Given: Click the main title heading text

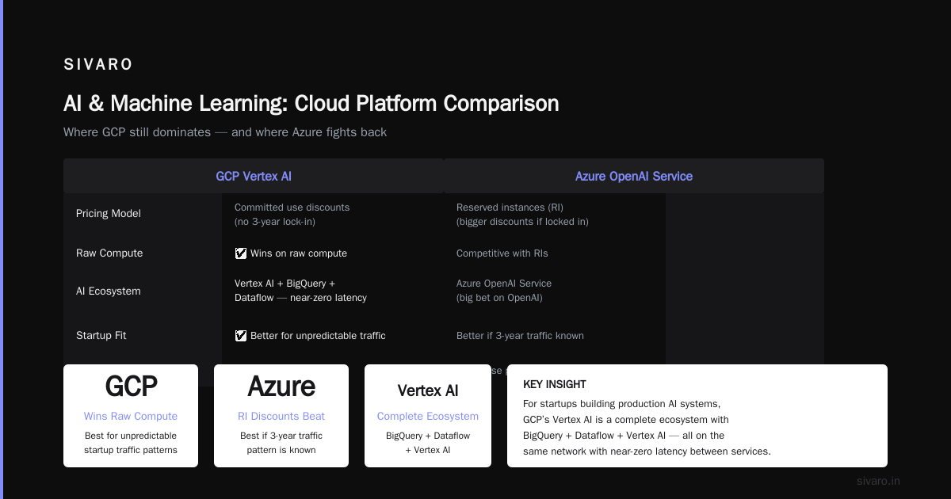Looking at the screenshot, I should pyautogui.click(x=311, y=103).
